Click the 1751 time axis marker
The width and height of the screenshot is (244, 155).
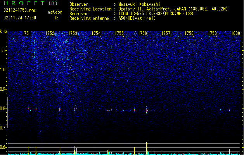click(26, 33)
